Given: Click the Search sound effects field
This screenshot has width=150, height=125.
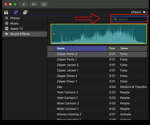Looking at the screenshot, I should (130, 19).
